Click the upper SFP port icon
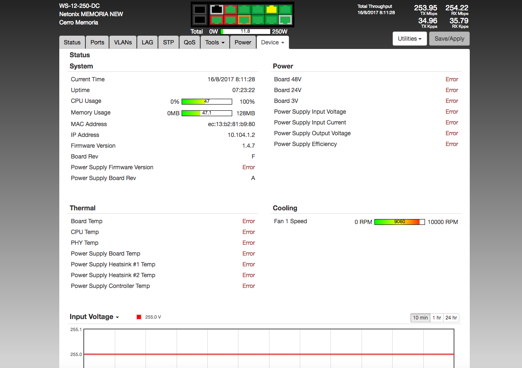 199,9
